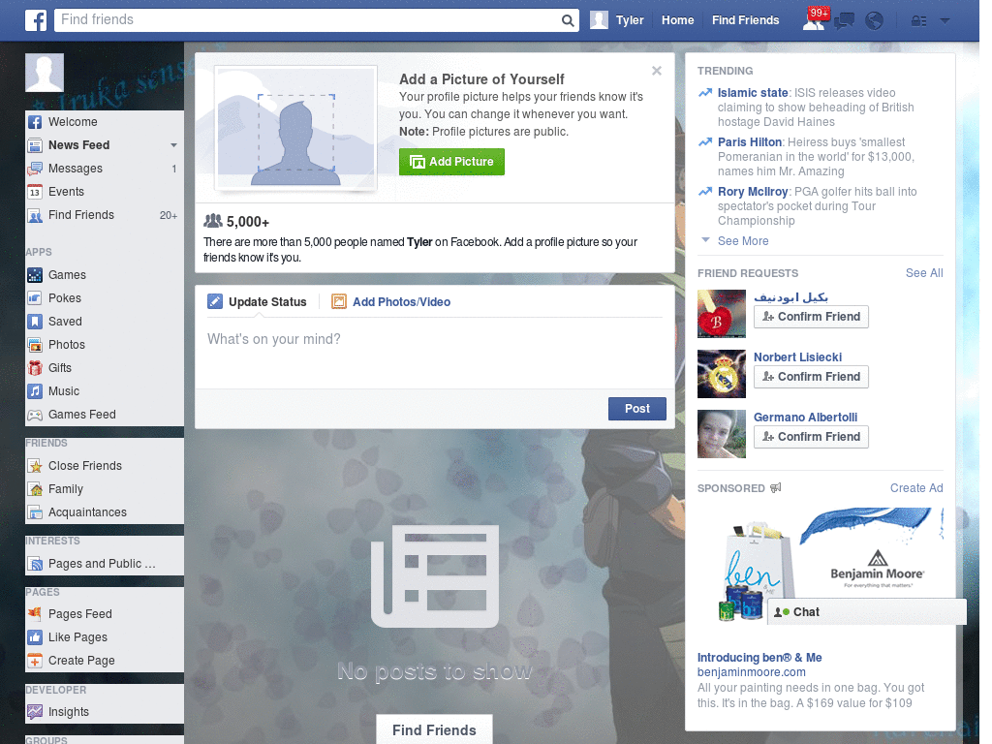This screenshot has height=744, width=992.
Task: Click the Gifts icon
Action: [35, 368]
